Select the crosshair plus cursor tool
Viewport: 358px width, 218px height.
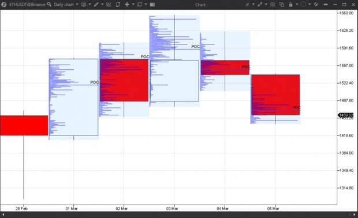[127, 5]
